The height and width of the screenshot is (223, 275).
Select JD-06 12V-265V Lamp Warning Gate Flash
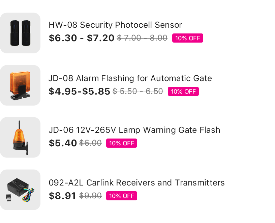(134, 130)
